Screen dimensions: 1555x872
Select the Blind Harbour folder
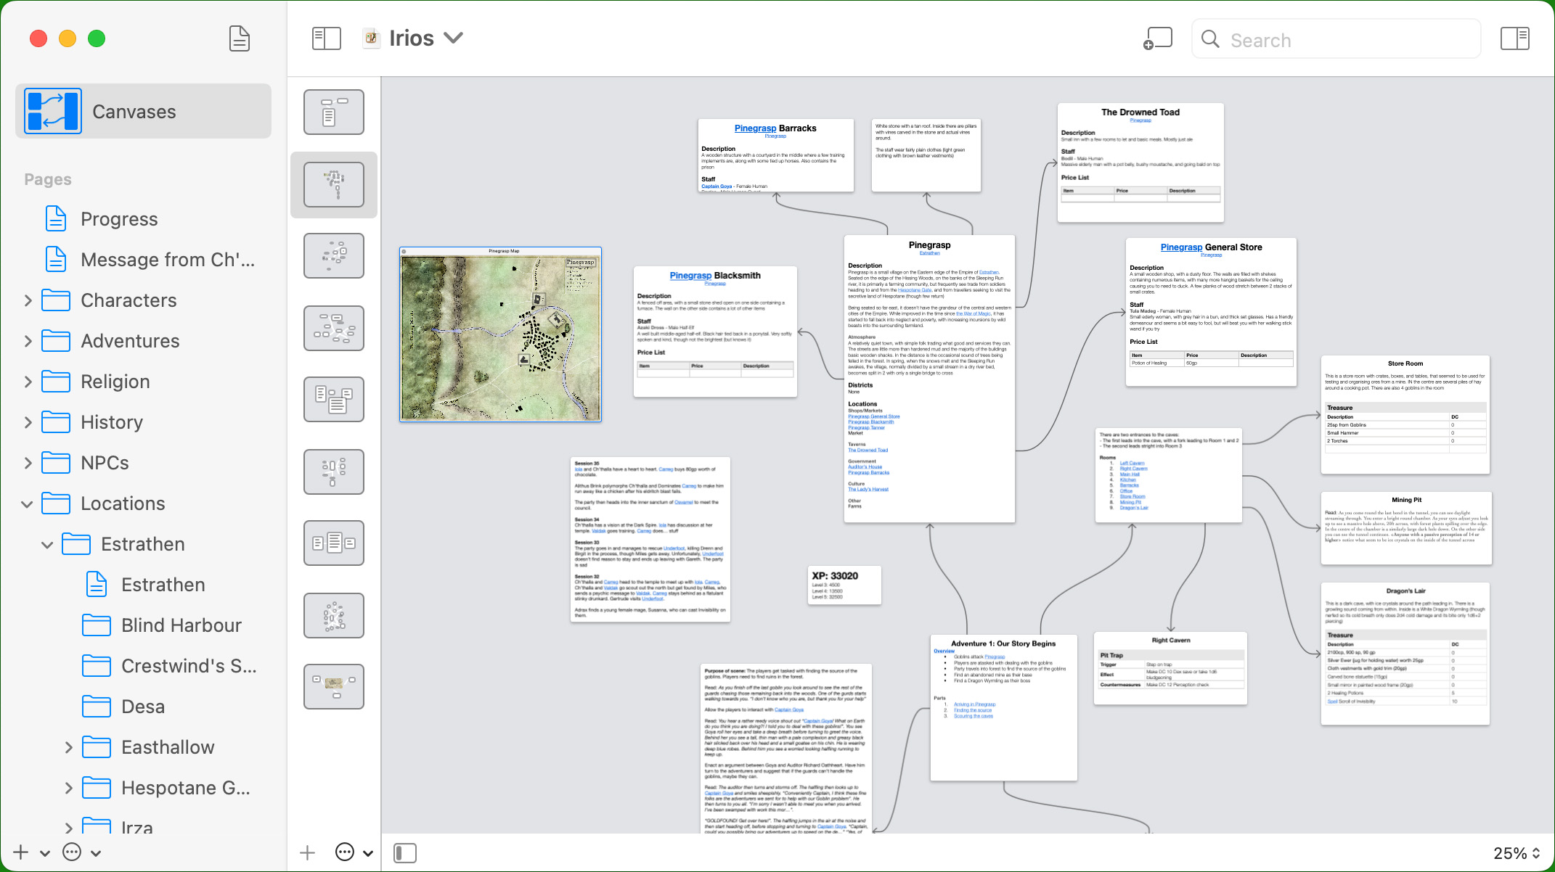coord(181,625)
